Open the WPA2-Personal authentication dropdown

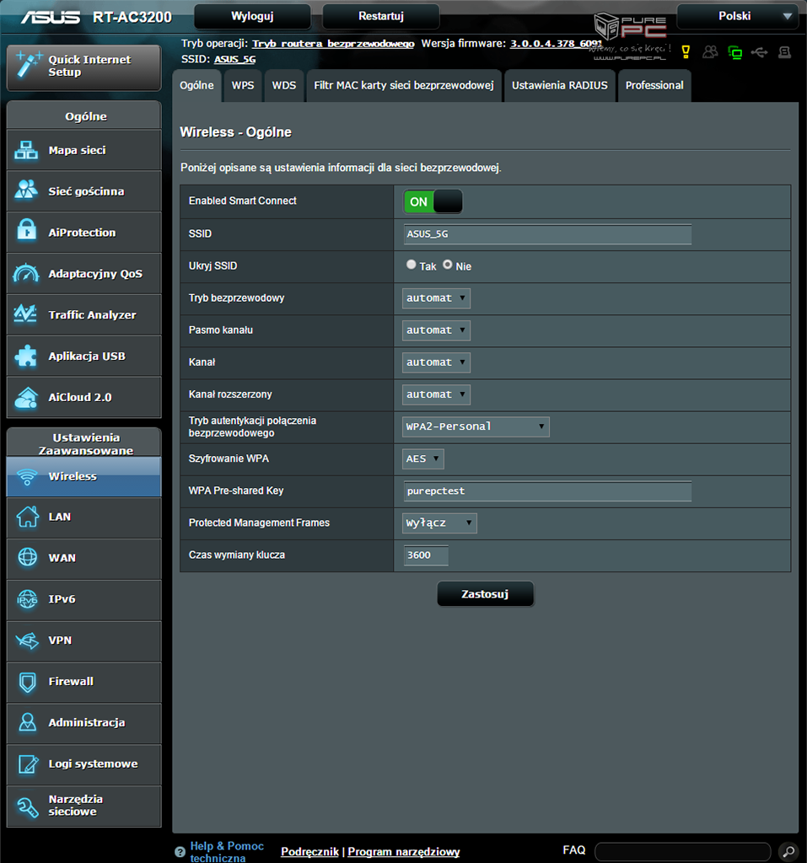tap(476, 426)
